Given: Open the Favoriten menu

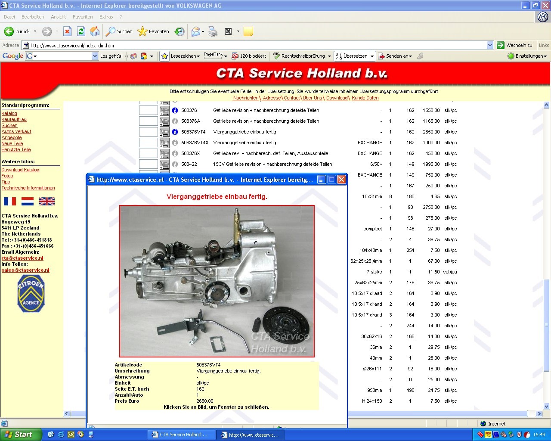Looking at the screenshot, I should click(x=83, y=17).
